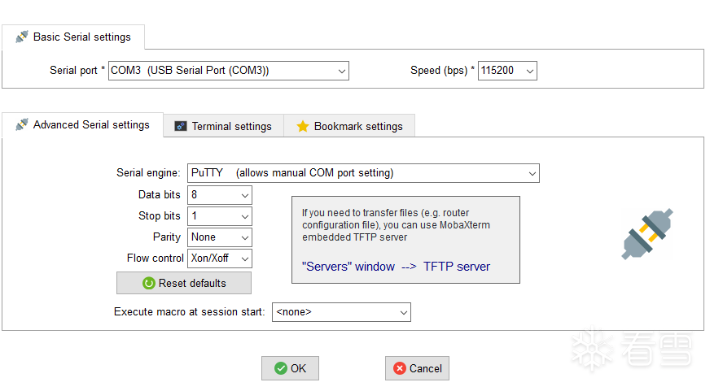710x391 pixels.
Task: Click the terminal icon on Terminal settings tab
Action: pos(181,126)
